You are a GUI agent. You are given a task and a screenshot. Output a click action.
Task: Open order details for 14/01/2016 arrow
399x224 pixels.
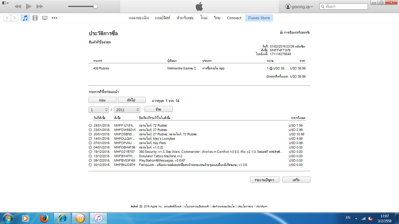tap(90, 139)
